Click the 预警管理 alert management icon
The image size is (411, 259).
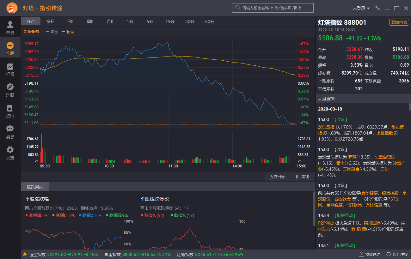362,254
